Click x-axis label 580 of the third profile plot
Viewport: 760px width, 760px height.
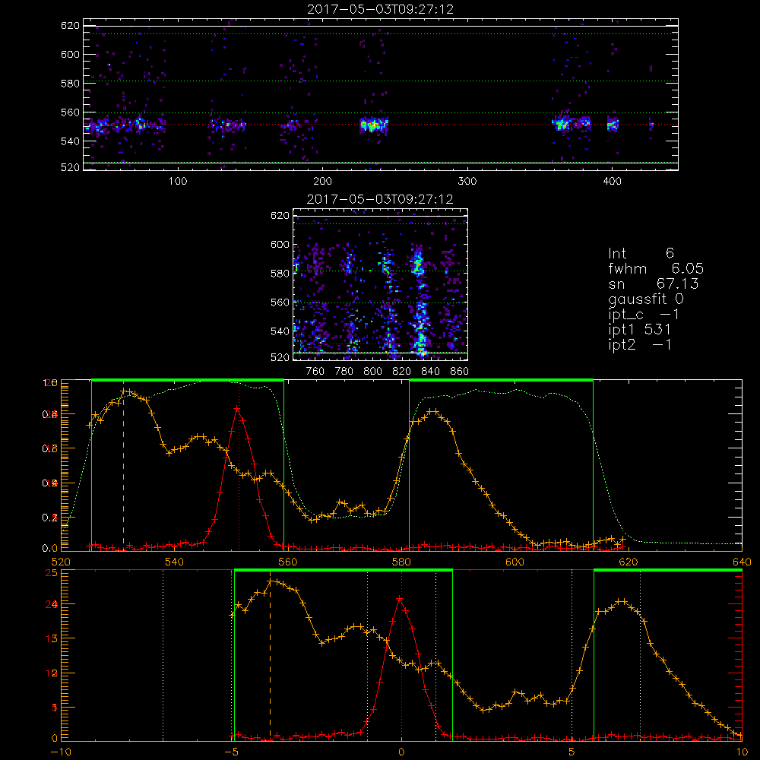coord(401,562)
